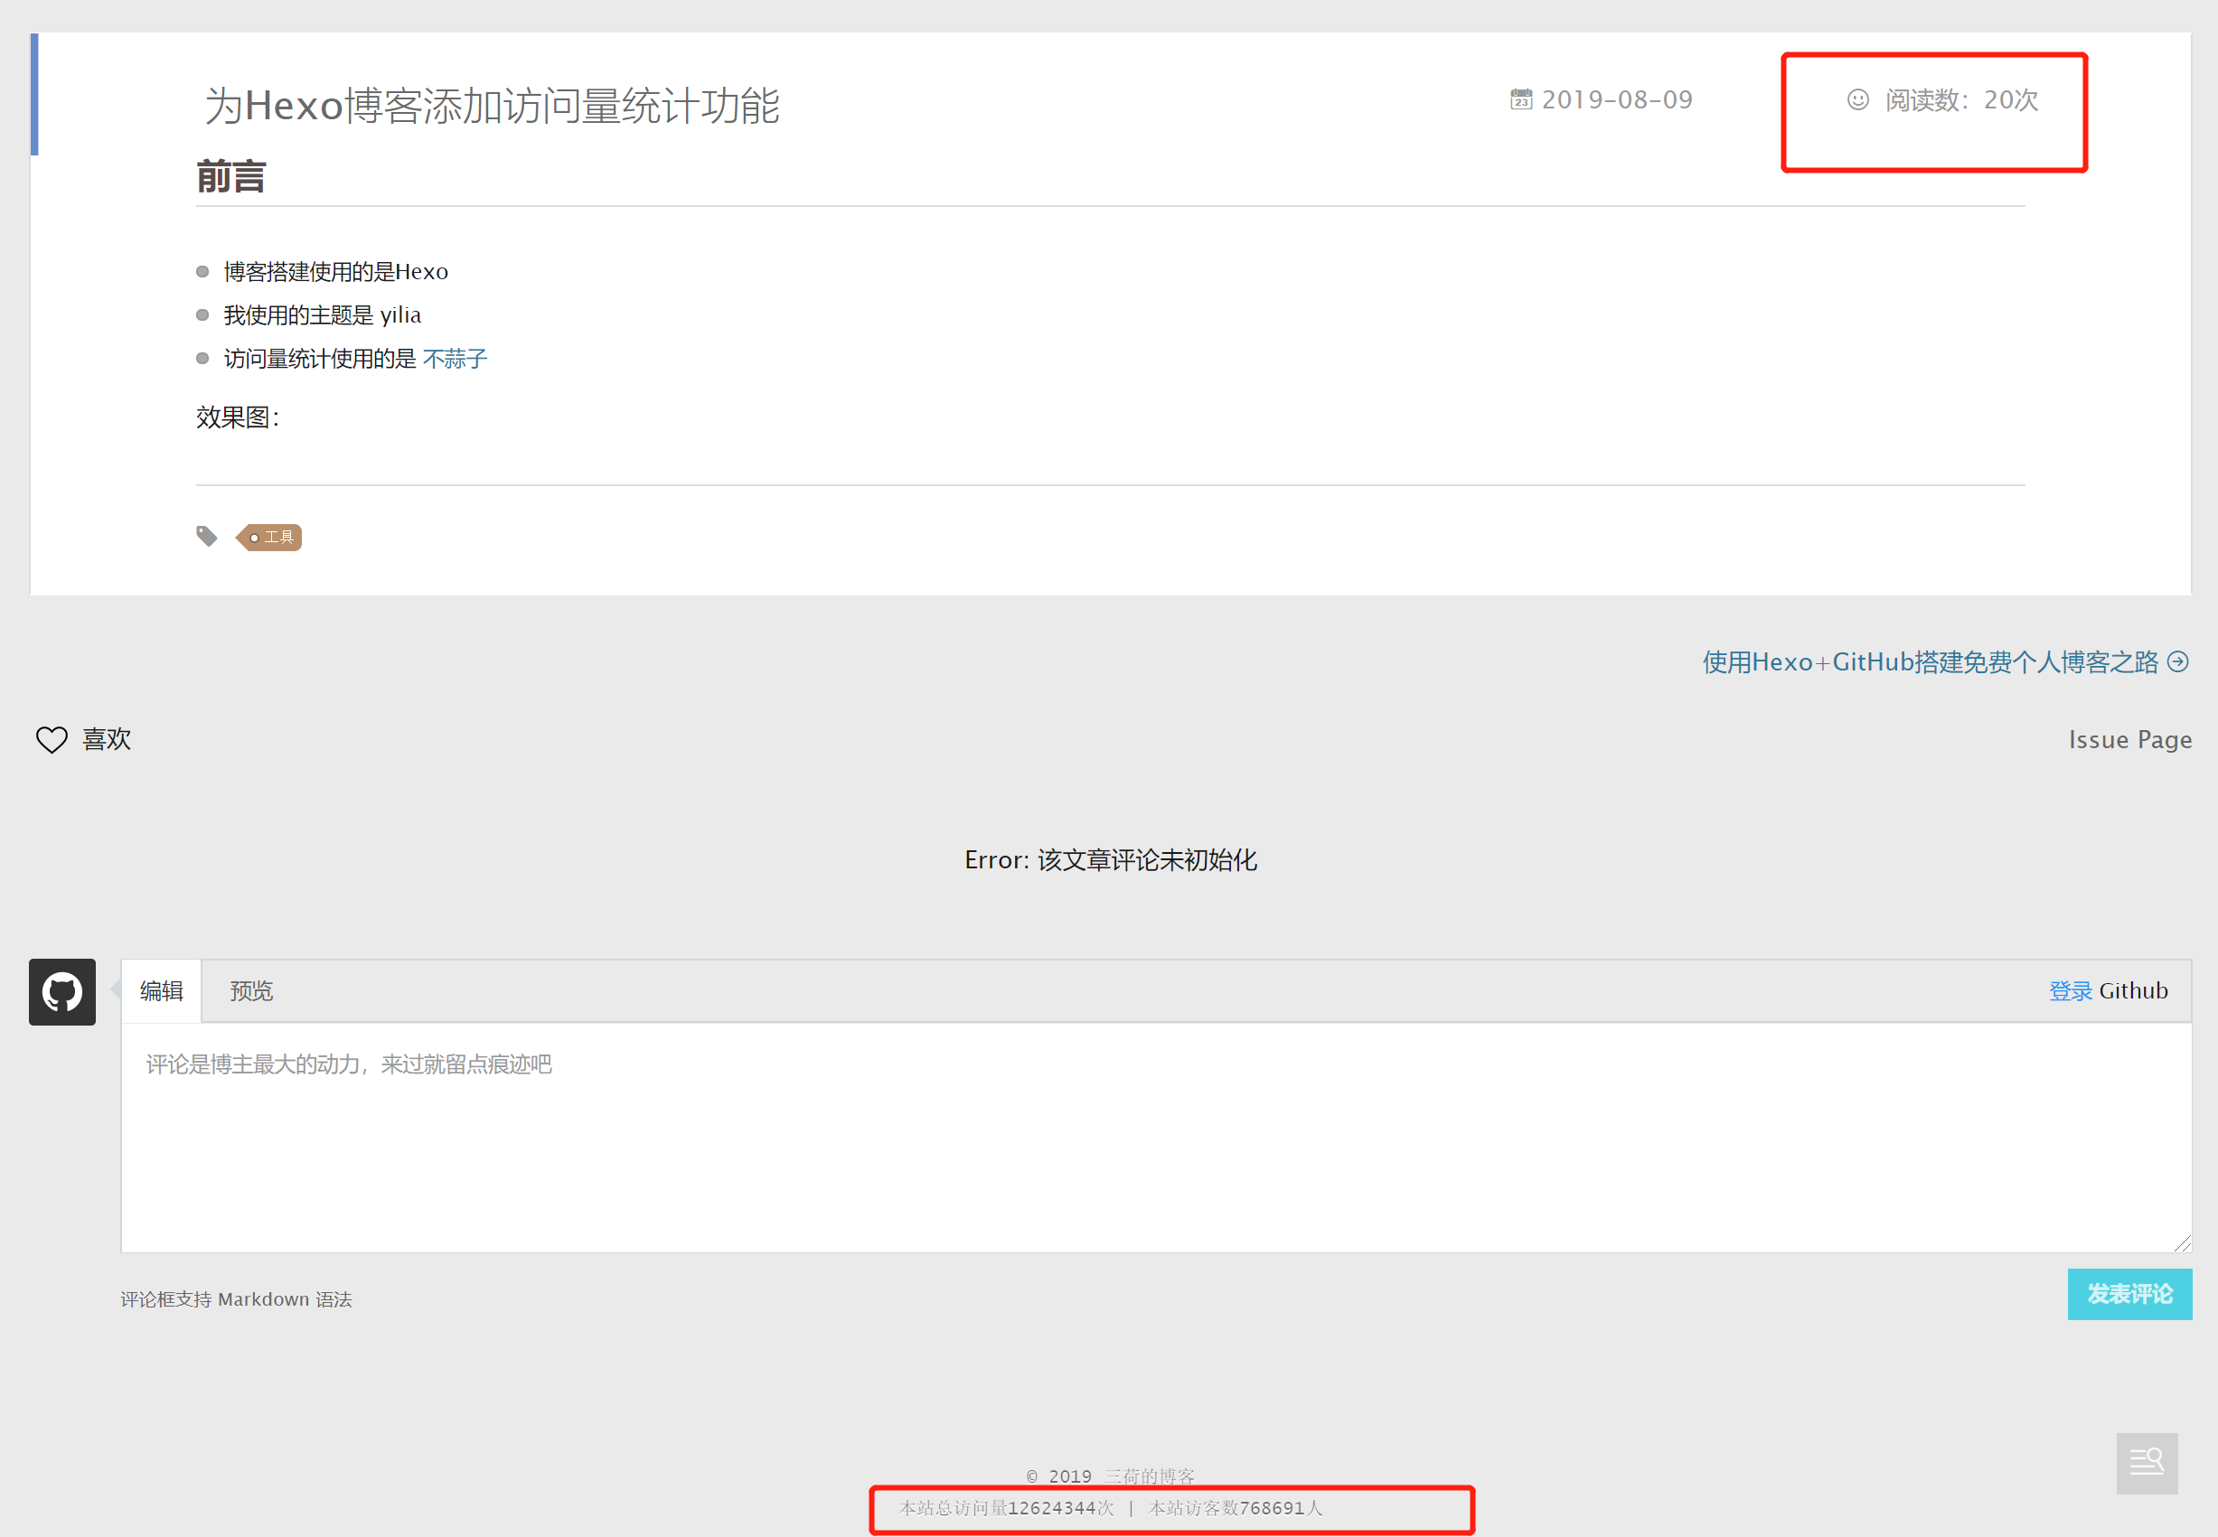2218x1537 pixels.
Task: Click the tag icon below the article
Action: (x=206, y=536)
